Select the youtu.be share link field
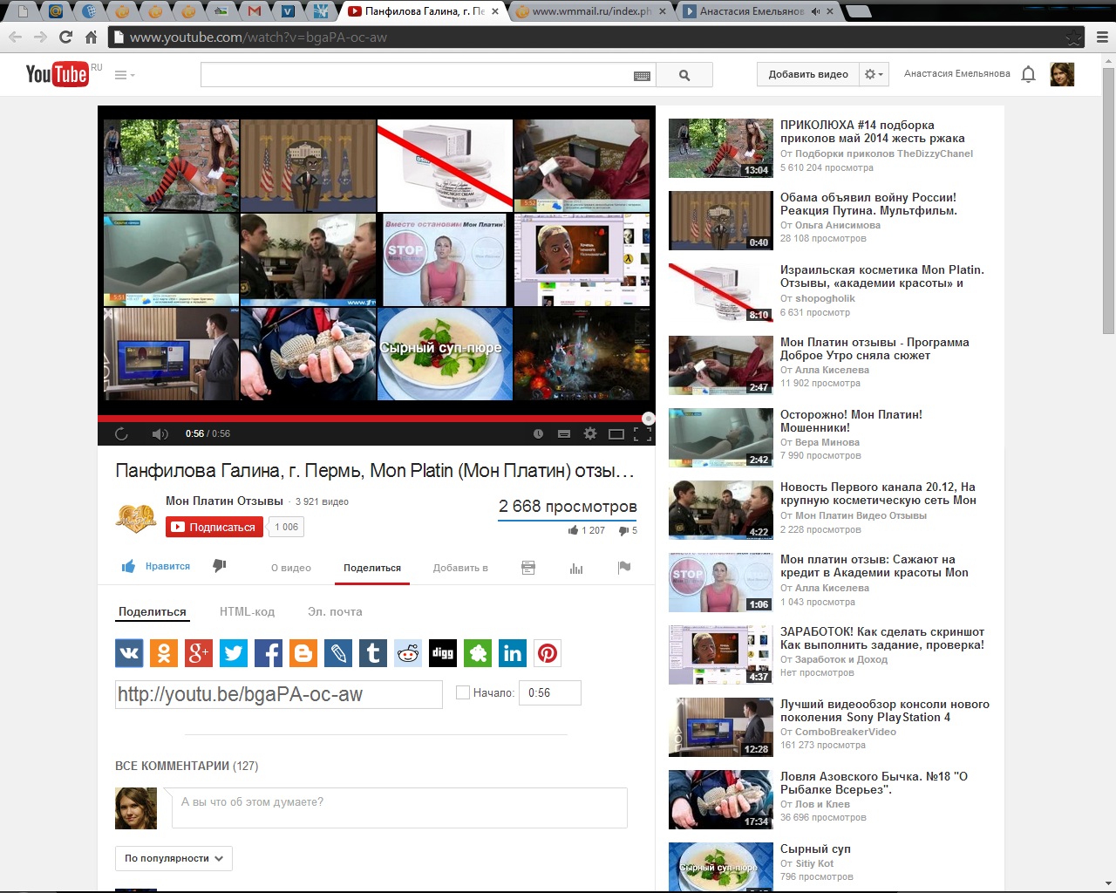 (x=279, y=694)
